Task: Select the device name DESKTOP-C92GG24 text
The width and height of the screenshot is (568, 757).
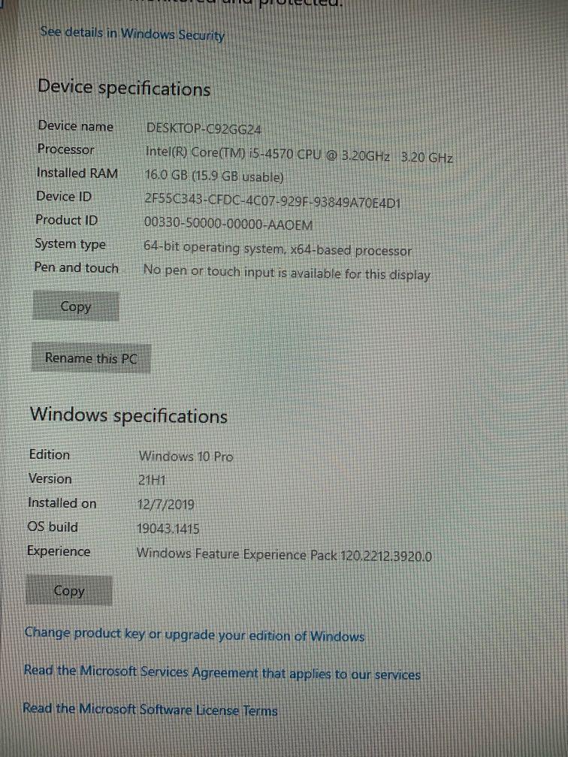Action: click(x=204, y=129)
